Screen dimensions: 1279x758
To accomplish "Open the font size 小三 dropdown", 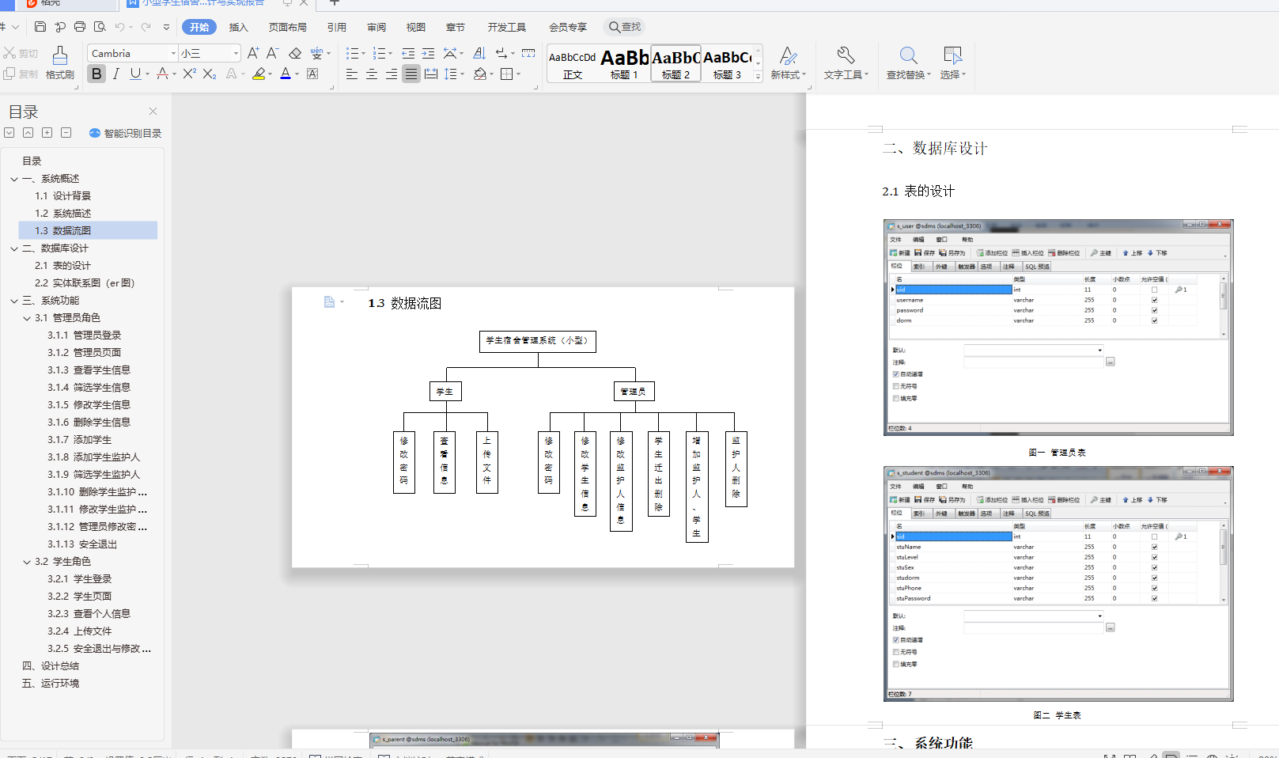I will point(236,53).
